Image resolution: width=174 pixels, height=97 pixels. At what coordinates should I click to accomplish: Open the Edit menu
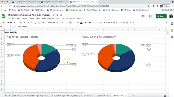click(x=14, y=18)
